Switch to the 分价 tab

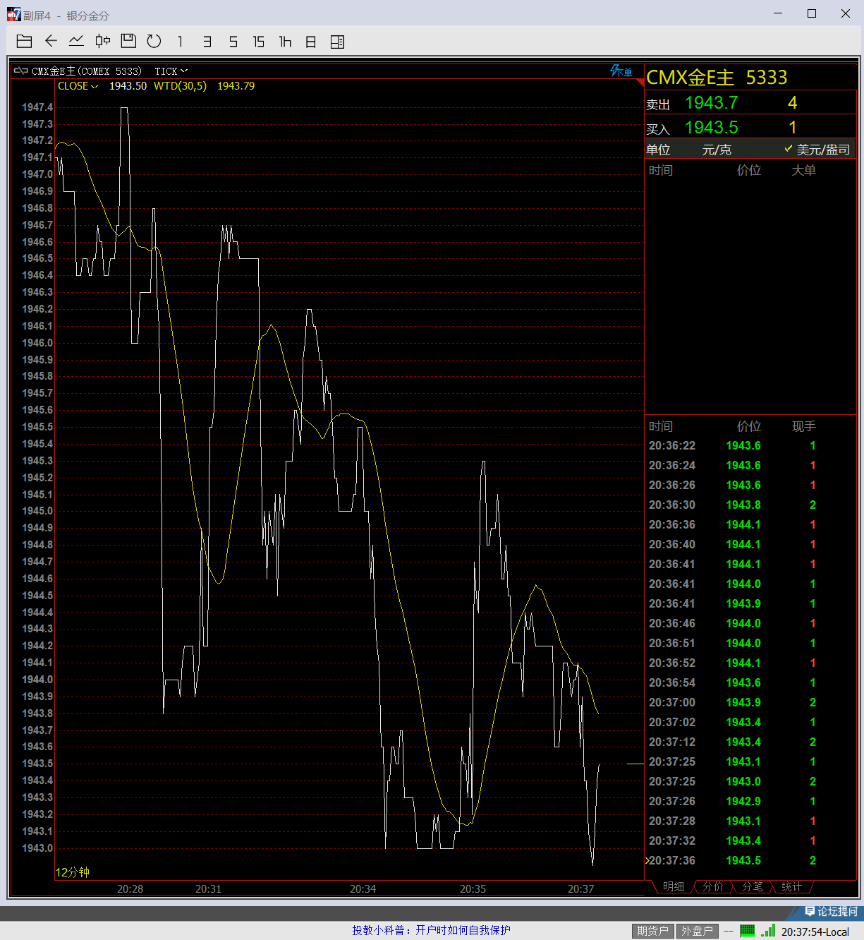click(x=713, y=887)
